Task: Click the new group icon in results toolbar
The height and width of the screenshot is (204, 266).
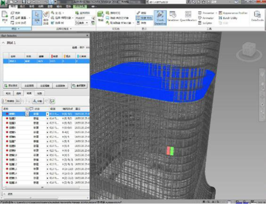Action: (9, 101)
